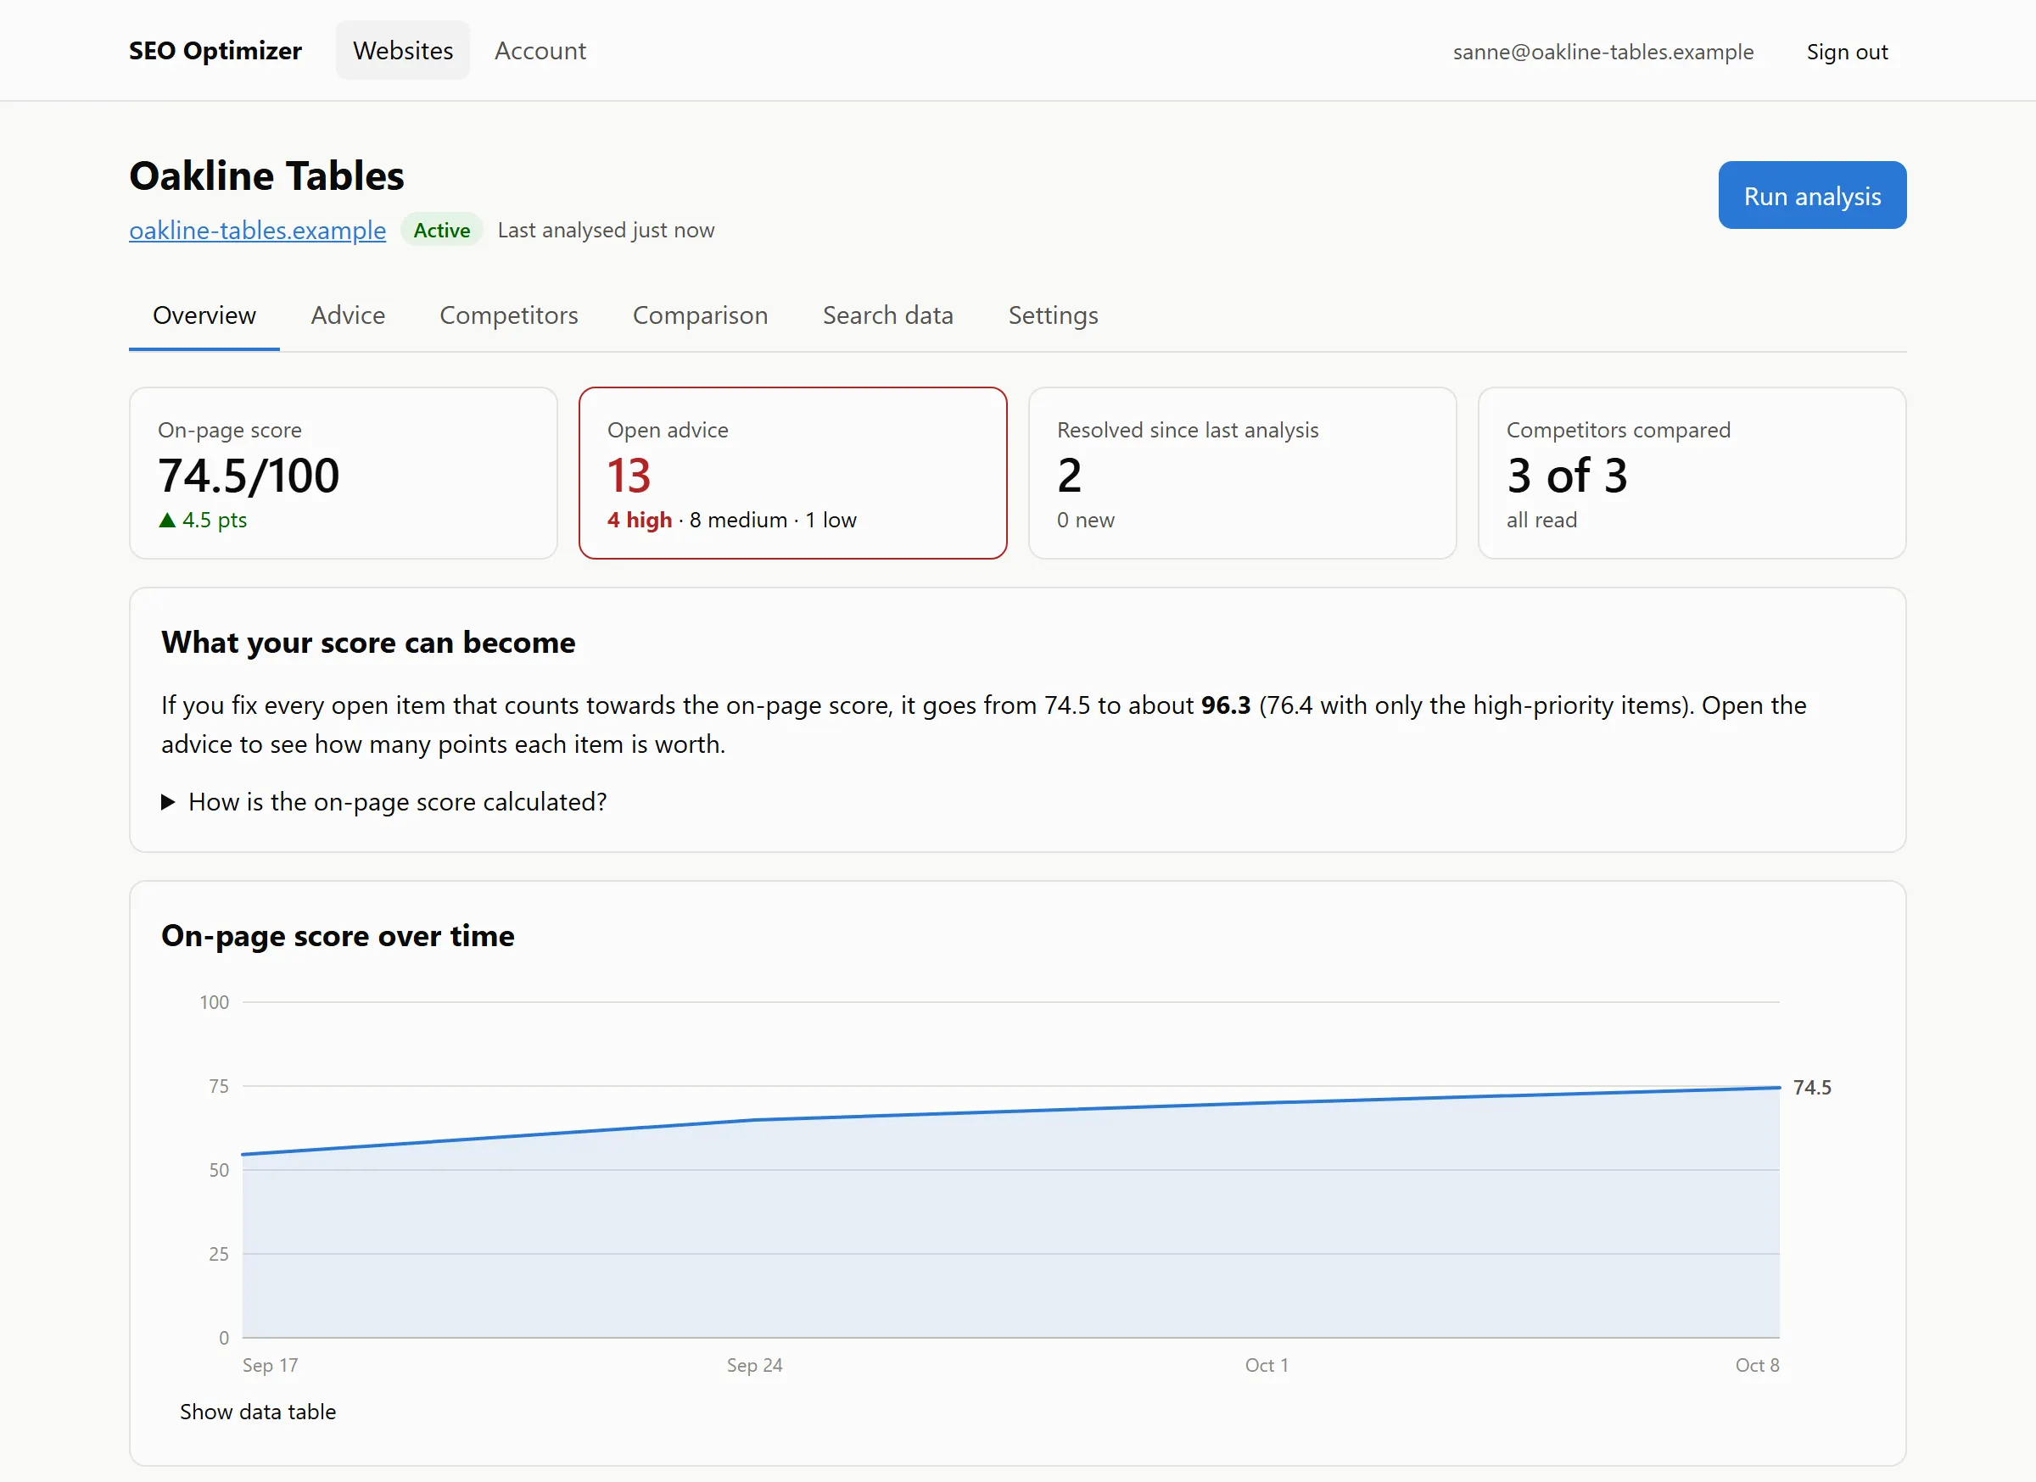The image size is (2036, 1482).
Task: Click Show data table
Action: click(x=258, y=1412)
